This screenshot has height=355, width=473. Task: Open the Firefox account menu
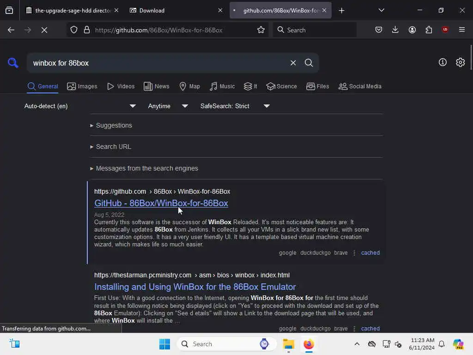412,30
